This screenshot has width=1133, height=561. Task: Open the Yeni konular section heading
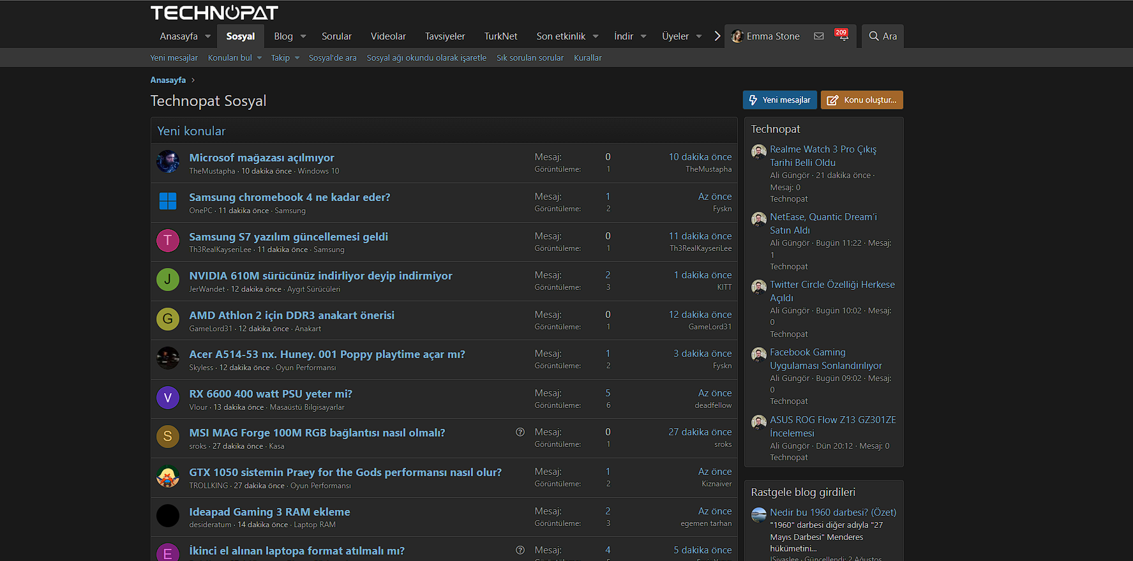[191, 131]
